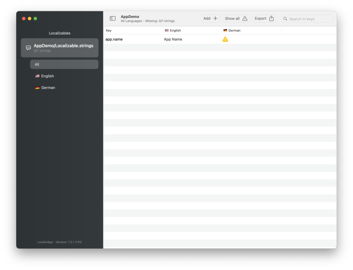Click LocalizApp version label
The width and height of the screenshot is (353, 270).
pos(59,242)
